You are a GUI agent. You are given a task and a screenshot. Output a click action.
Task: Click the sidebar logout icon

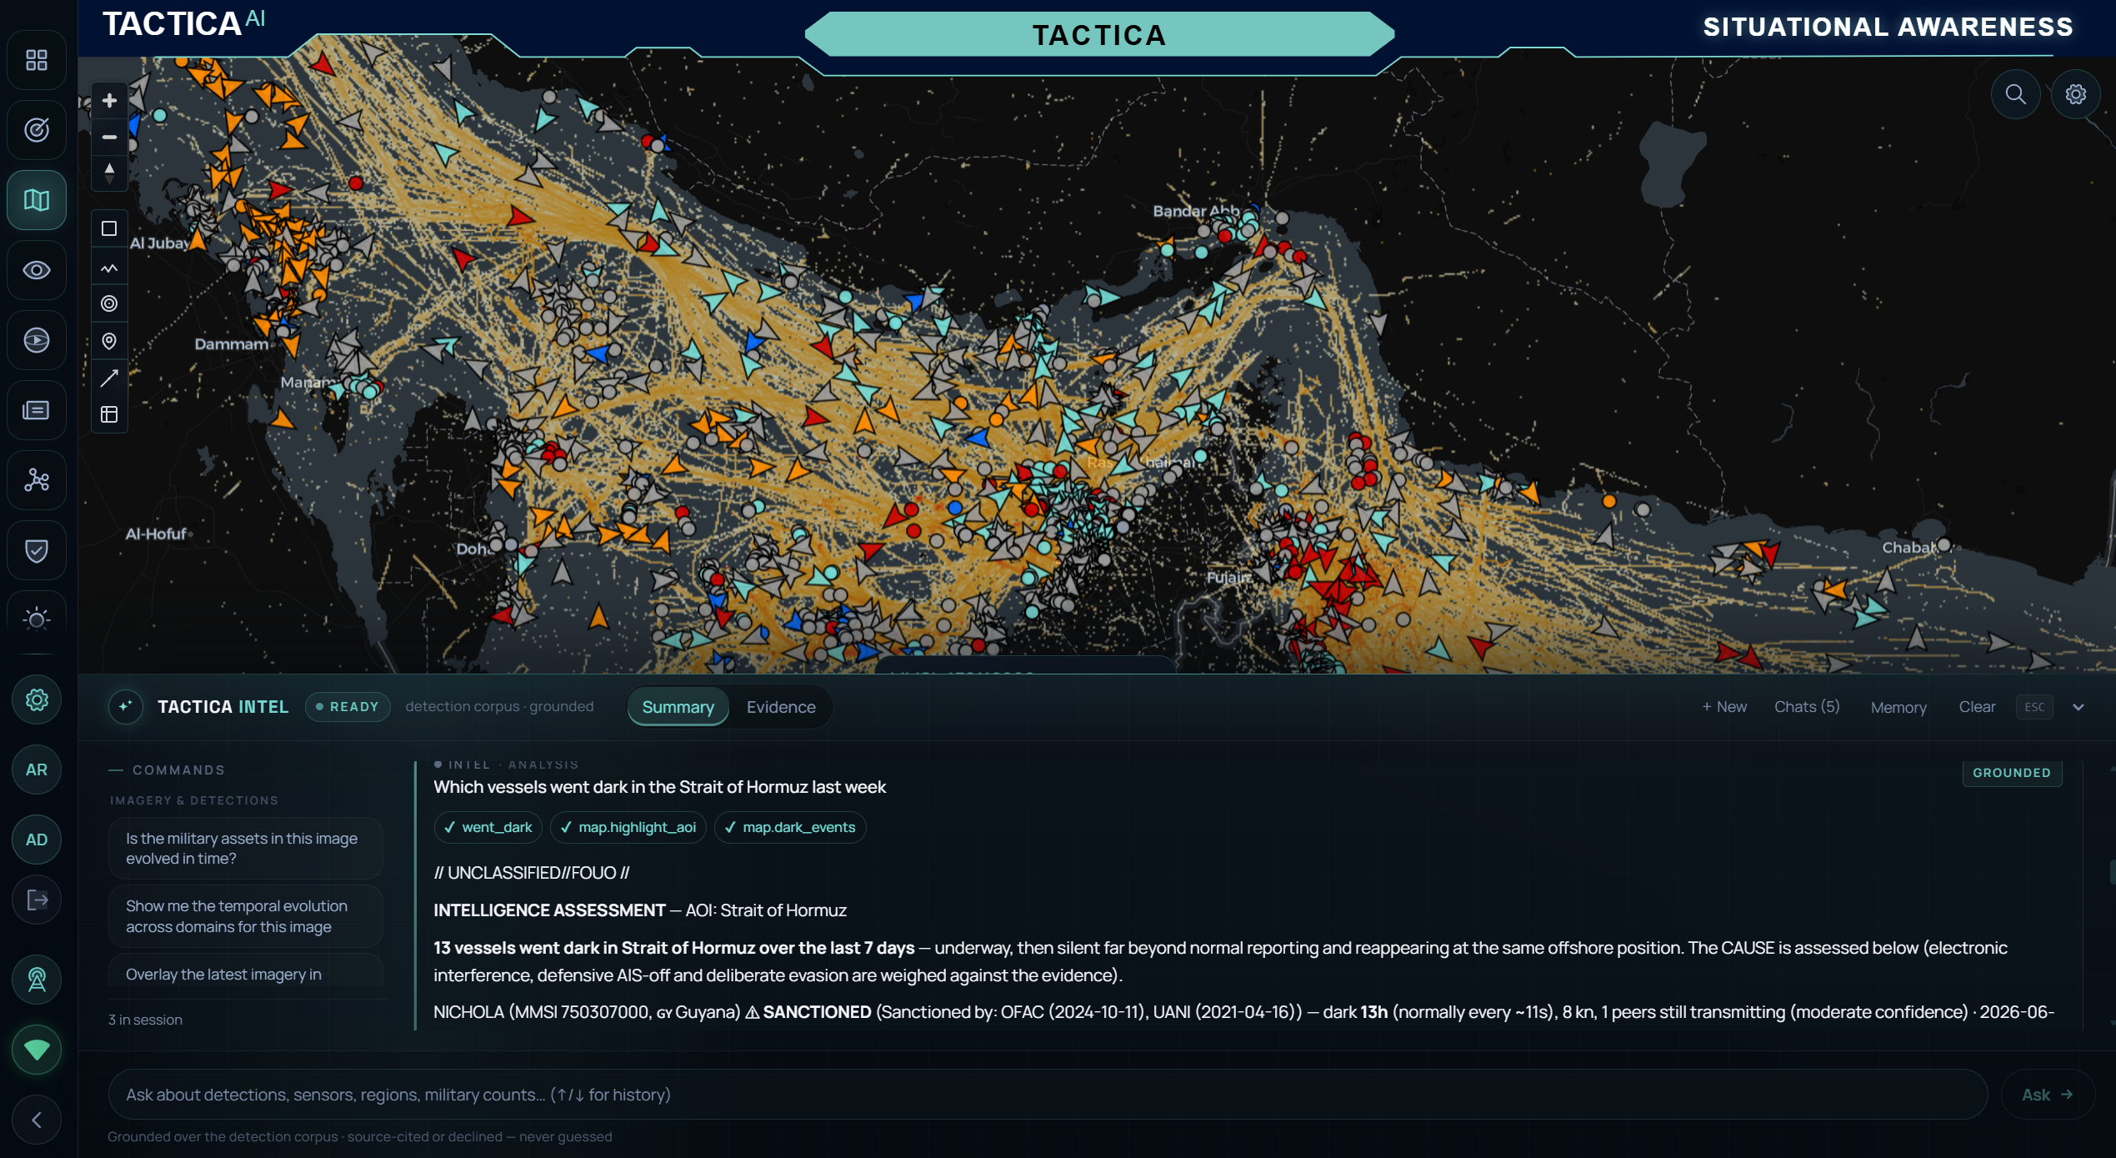(x=37, y=900)
